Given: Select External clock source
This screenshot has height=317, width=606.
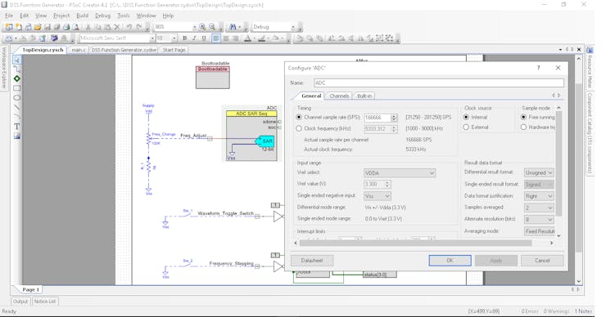Looking at the screenshot, I should pyautogui.click(x=466, y=127).
